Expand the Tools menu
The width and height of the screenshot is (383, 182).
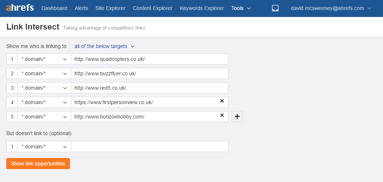[241, 8]
